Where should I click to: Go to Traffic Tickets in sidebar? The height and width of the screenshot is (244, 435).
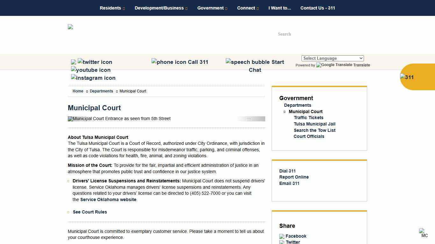pos(308,118)
